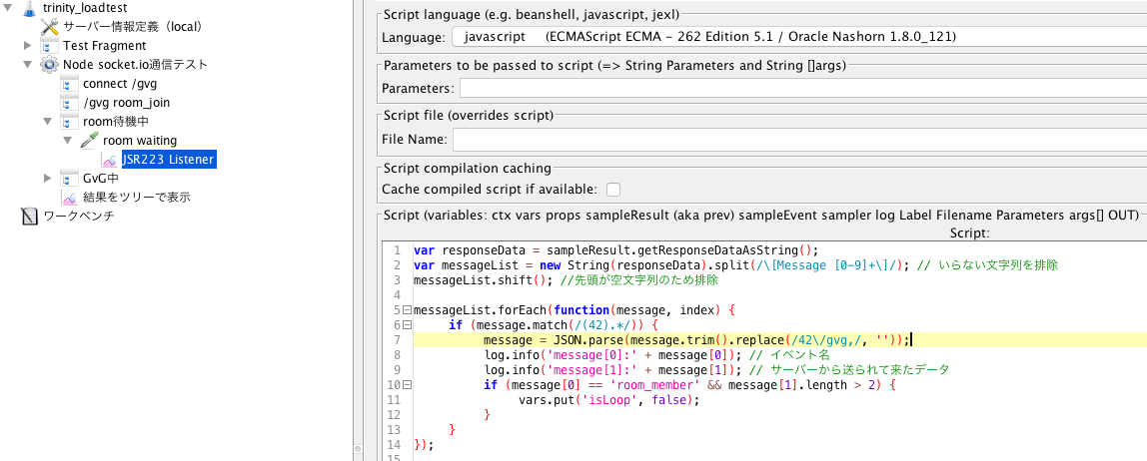
Task: Expand the Test Fragment node
Action: coord(28,45)
